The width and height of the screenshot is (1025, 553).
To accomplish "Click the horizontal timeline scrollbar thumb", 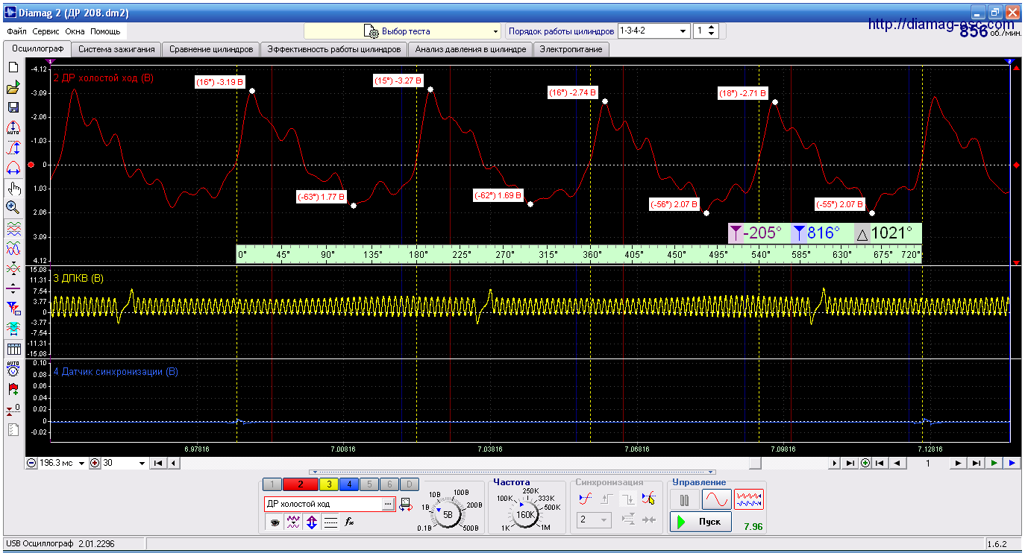I will click(x=756, y=463).
